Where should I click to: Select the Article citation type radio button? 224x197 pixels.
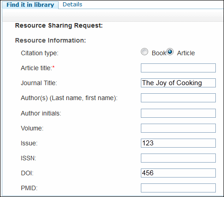170,52
